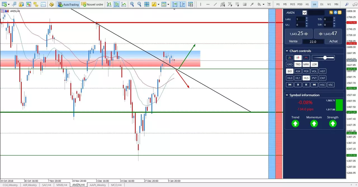Viewport: 358px width, 187px height.
Task: Open Nouvel ordre dialog
Action: click(x=92, y=4)
